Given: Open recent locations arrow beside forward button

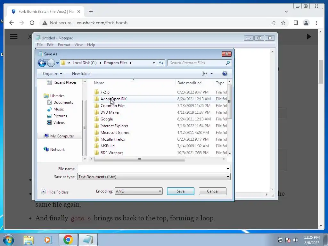Looking at the screenshot, I should point(57,63).
